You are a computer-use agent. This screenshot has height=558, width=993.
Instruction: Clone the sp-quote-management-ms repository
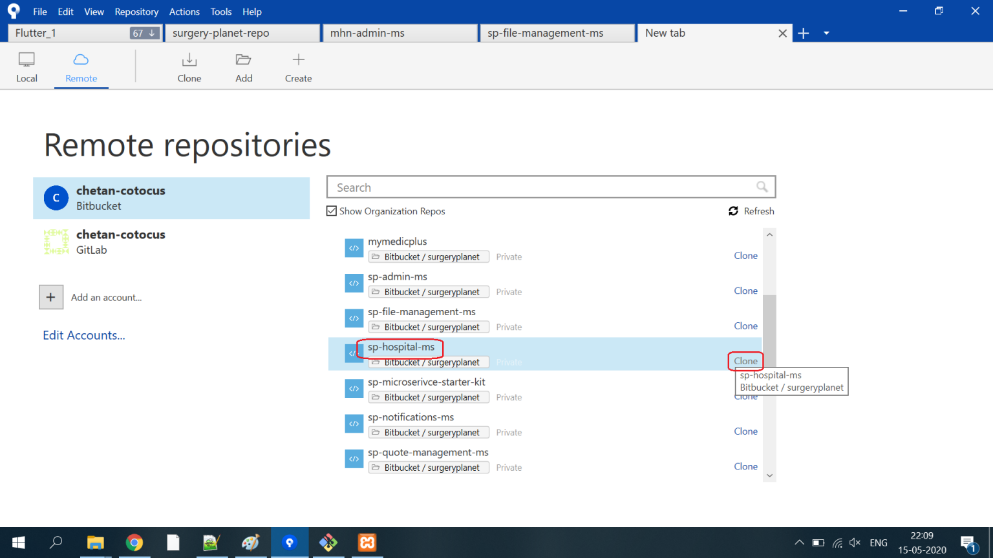745,466
